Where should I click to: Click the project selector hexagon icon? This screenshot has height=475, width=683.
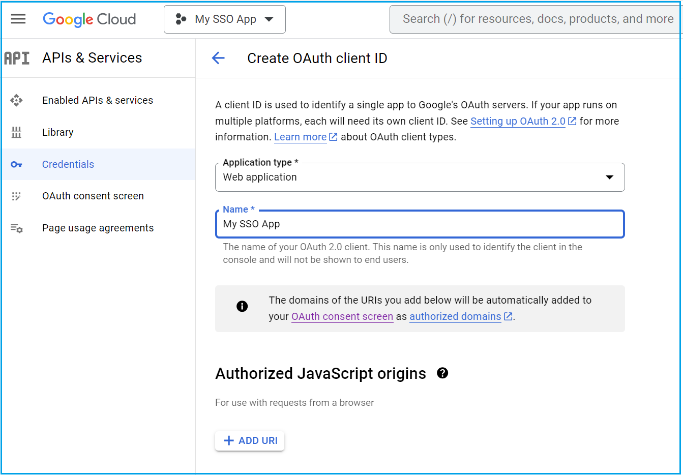coord(181,19)
